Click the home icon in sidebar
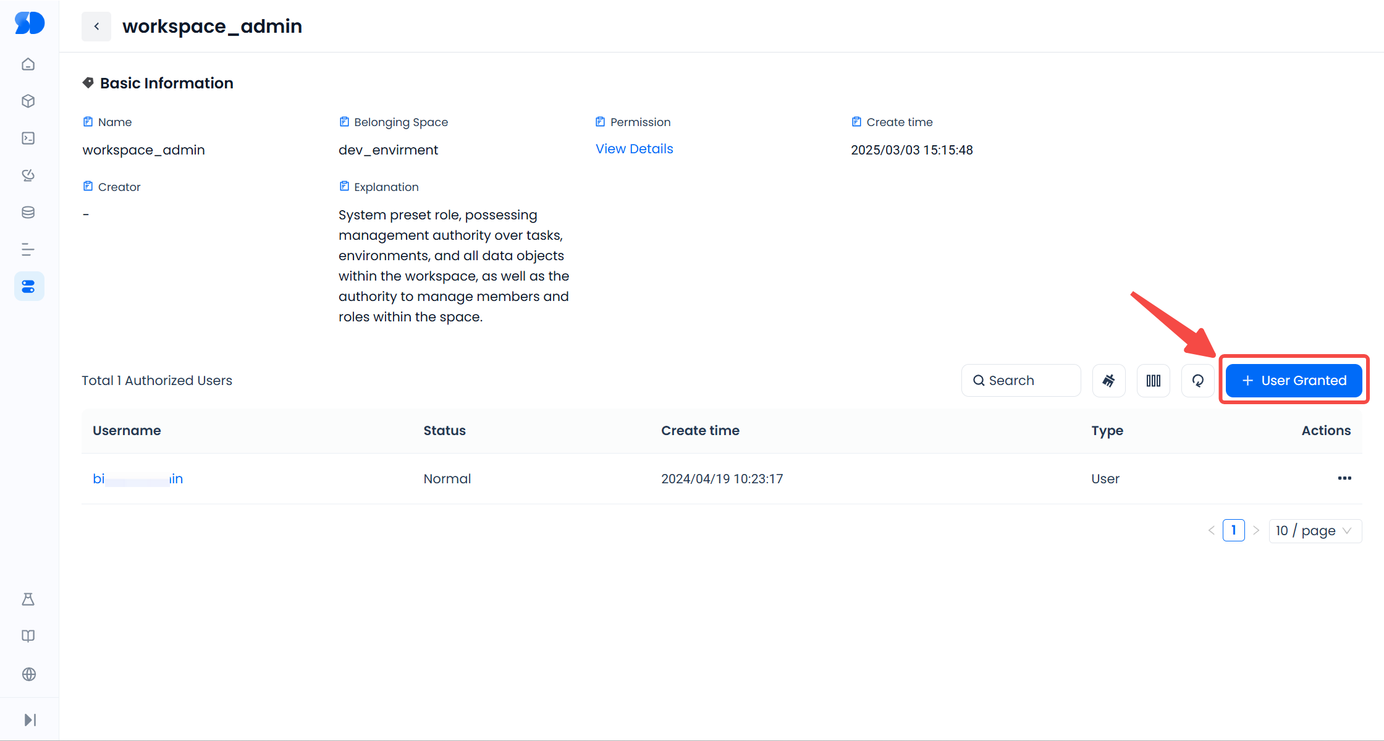The height and width of the screenshot is (741, 1384). 28,64
